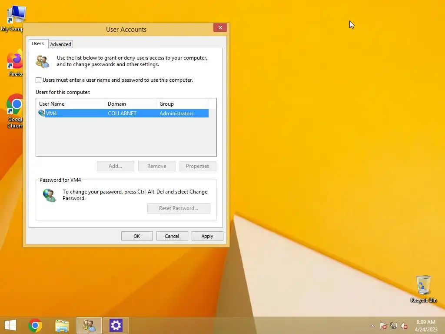Image resolution: width=445 pixels, height=334 pixels.
Task: Open the My Computer desktop shortcut
Action: (13, 17)
